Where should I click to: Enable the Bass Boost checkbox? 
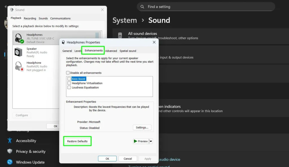[x=69, y=79]
